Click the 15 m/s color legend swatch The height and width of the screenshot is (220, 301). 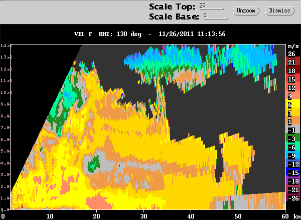tap(293, 79)
